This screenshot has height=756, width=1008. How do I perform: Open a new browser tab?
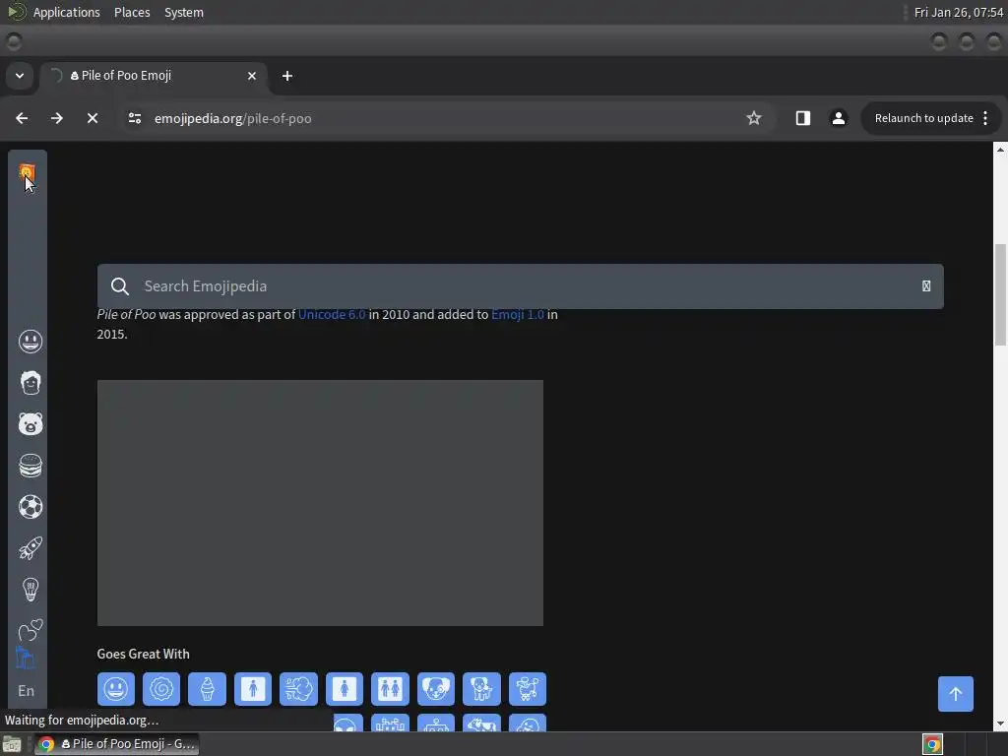tap(287, 76)
